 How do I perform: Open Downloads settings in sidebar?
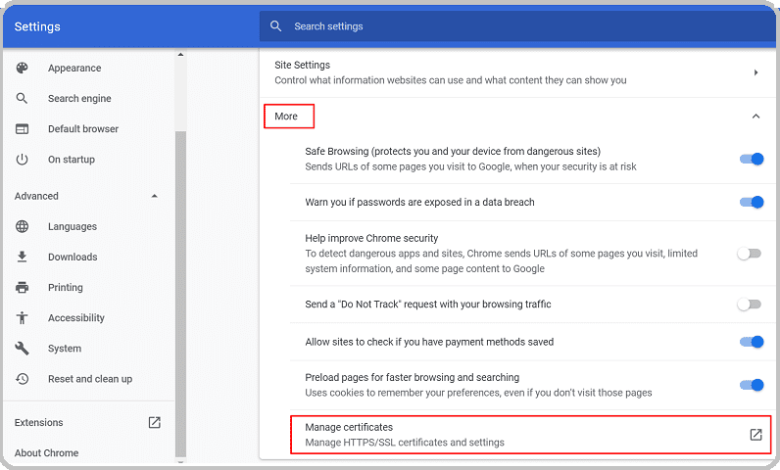pos(73,257)
